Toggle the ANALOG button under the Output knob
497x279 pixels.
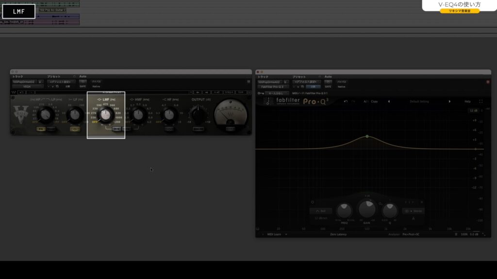click(199, 129)
